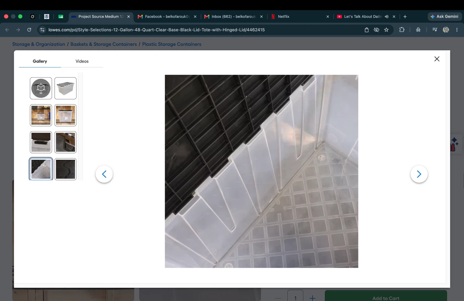Open Chrome three-dot menu
This screenshot has width=464, height=301.
point(457,30)
